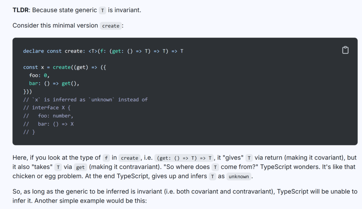Copy the code block using the clipboard icon

click(345, 50)
